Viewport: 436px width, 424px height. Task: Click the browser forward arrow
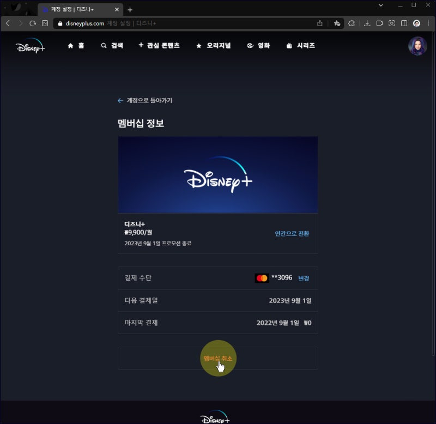click(x=20, y=23)
